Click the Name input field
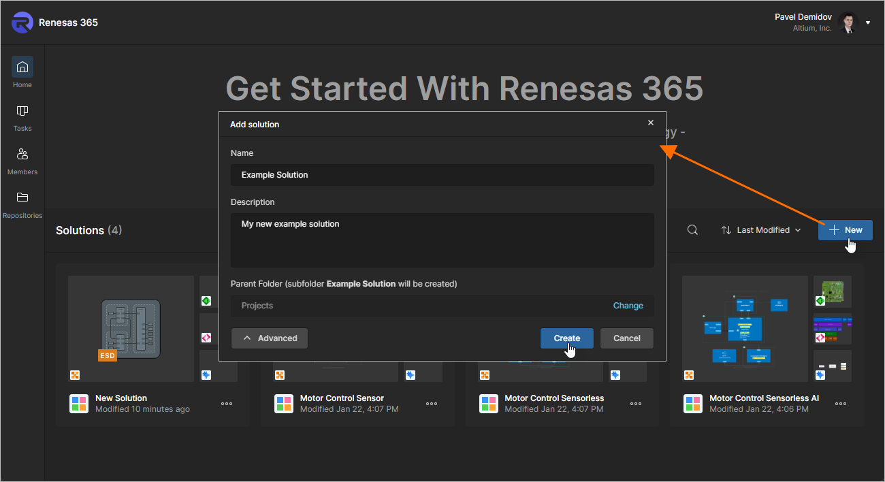This screenshot has height=482, width=885. (x=442, y=175)
